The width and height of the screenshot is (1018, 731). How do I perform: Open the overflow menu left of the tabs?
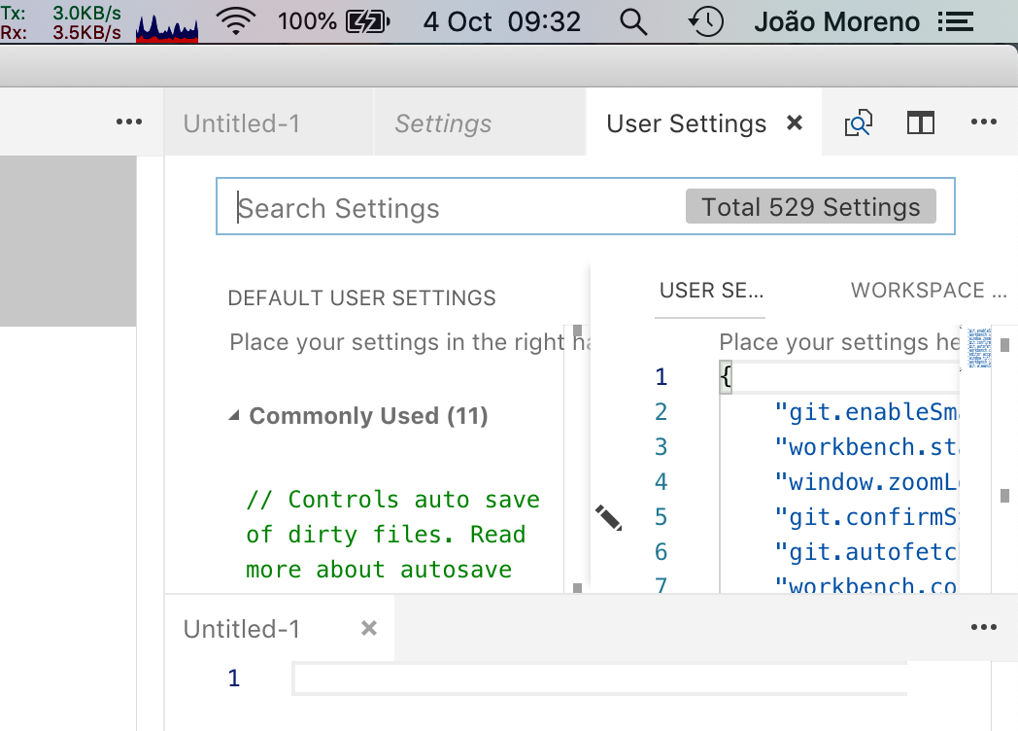tap(129, 121)
